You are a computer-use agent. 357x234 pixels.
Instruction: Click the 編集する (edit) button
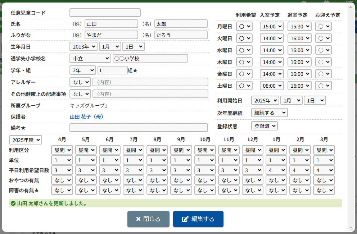pos(198,219)
